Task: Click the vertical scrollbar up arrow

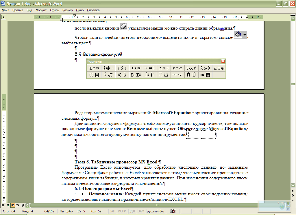Action: point(293,18)
